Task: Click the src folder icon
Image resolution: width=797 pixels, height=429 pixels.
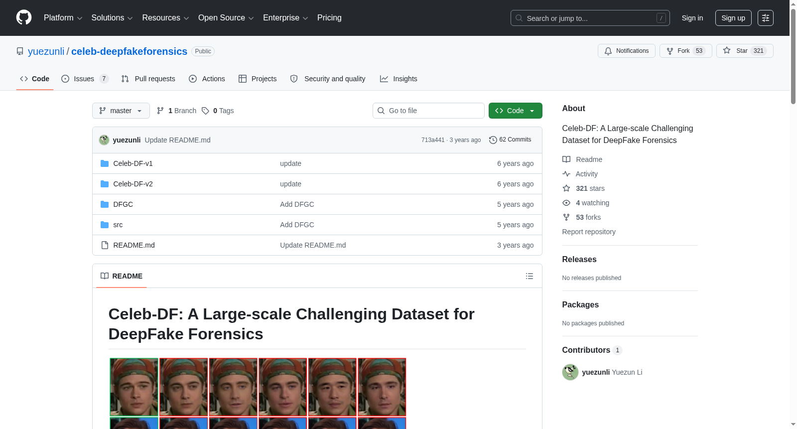Action: pyautogui.click(x=105, y=225)
